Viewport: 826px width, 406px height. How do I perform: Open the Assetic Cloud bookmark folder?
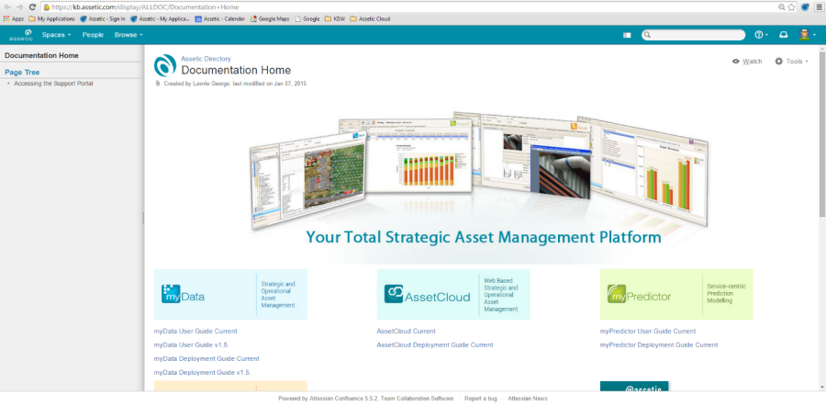click(370, 19)
